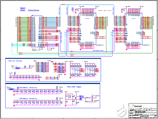Click the DDR2_VREF Jumper heading
Screen dimensions: 158x119
74,87
